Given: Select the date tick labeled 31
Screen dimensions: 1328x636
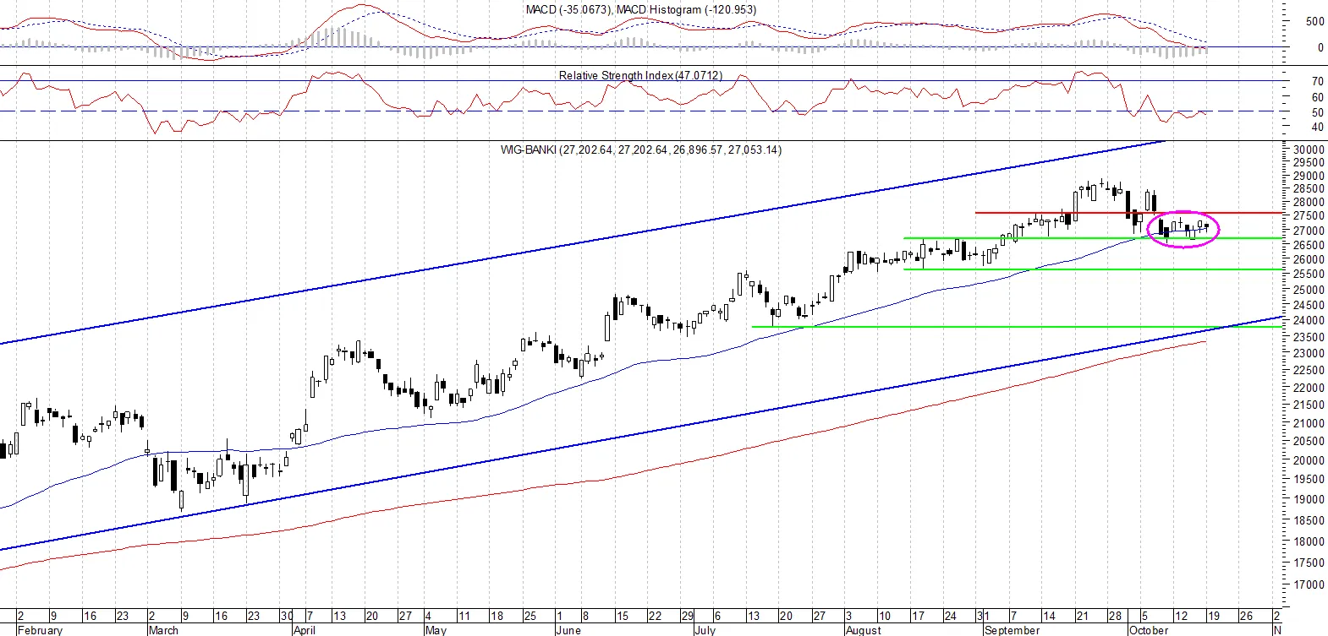Looking at the screenshot, I should [x=982, y=616].
